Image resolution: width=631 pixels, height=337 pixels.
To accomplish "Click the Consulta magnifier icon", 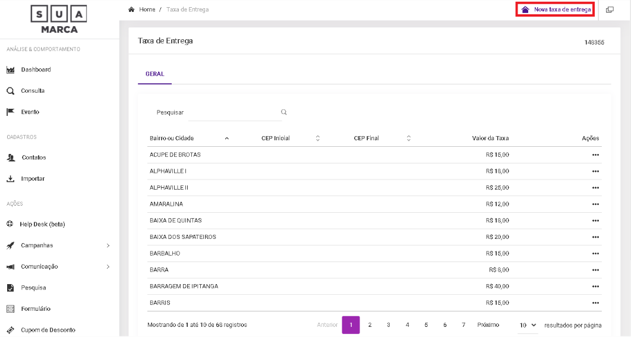I will pos(10,91).
